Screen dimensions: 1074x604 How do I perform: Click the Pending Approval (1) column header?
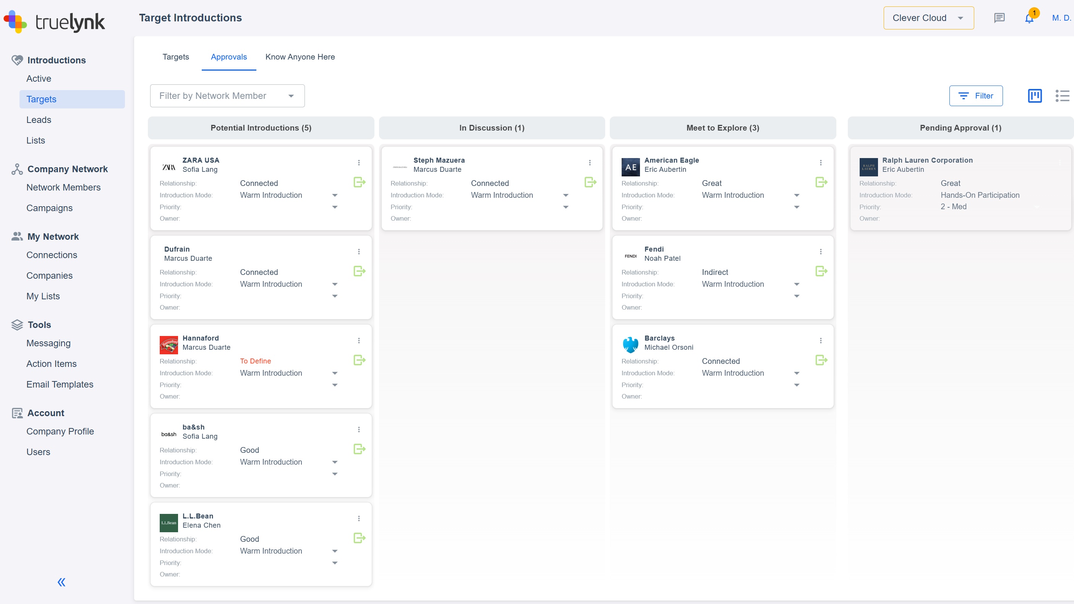(961, 128)
